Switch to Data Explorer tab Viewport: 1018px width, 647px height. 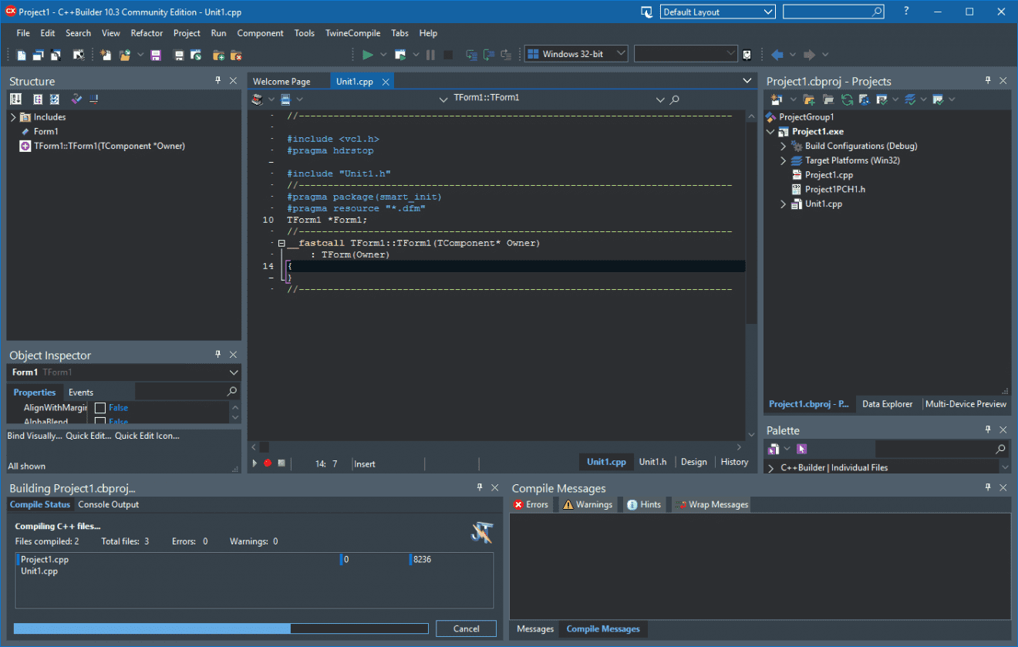[887, 404]
